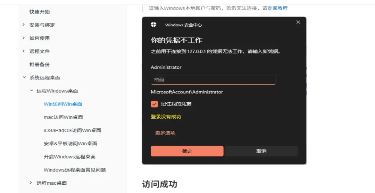Open the 快速开始 page
The width and height of the screenshot is (375, 193).
click(x=40, y=12)
